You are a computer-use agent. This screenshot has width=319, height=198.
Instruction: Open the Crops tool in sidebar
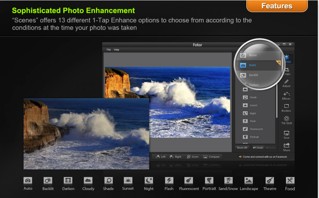pyautogui.click(x=286, y=72)
